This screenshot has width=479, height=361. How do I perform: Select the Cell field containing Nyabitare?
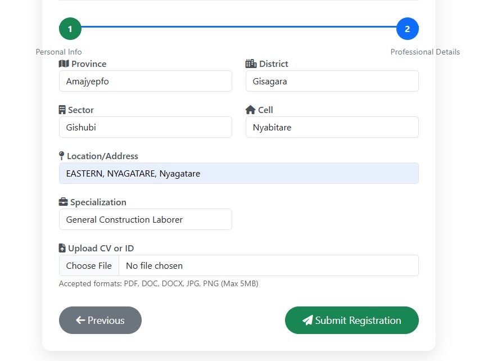point(332,127)
